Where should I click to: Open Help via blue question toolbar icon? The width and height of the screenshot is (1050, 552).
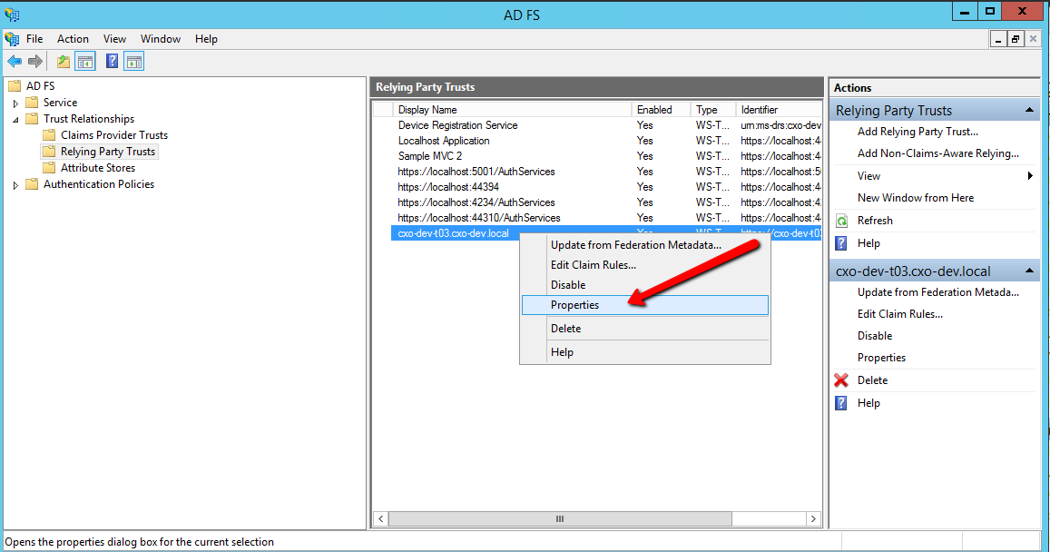(x=112, y=62)
